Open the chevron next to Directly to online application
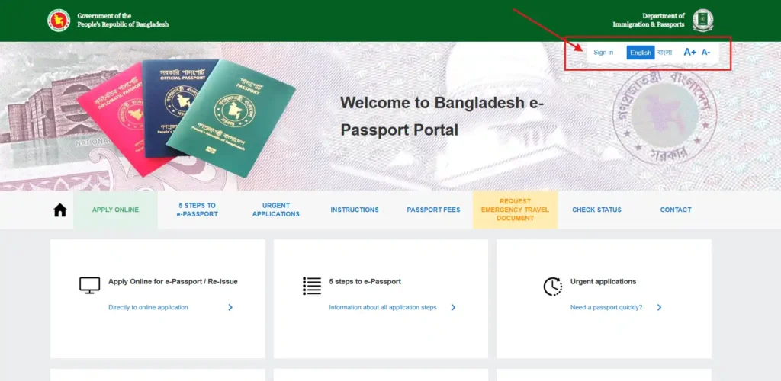 230,307
